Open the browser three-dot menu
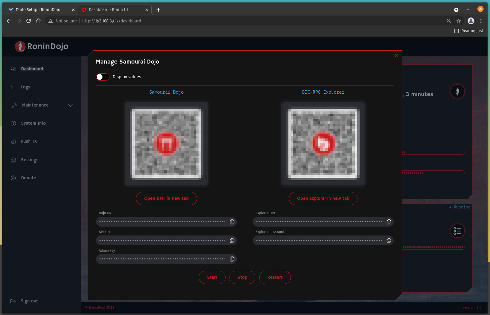Viewport: 490px width, 315px height. 481,21
